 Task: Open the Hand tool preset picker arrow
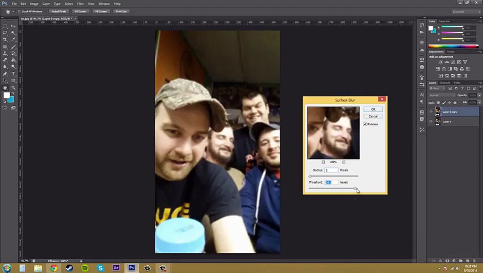click(x=13, y=11)
